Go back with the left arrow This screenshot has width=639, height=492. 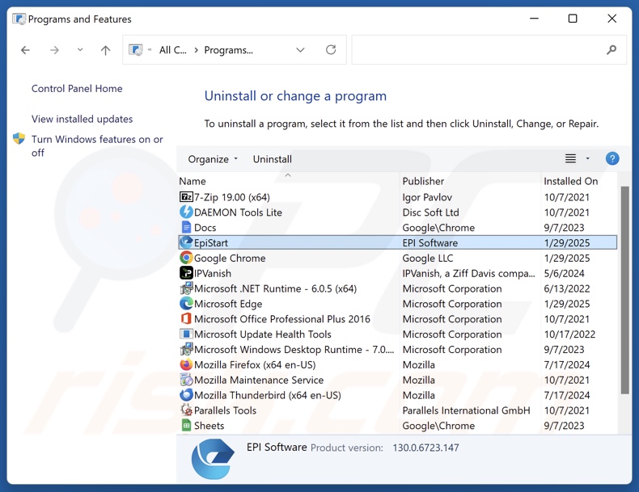pyautogui.click(x=25, y=50)
